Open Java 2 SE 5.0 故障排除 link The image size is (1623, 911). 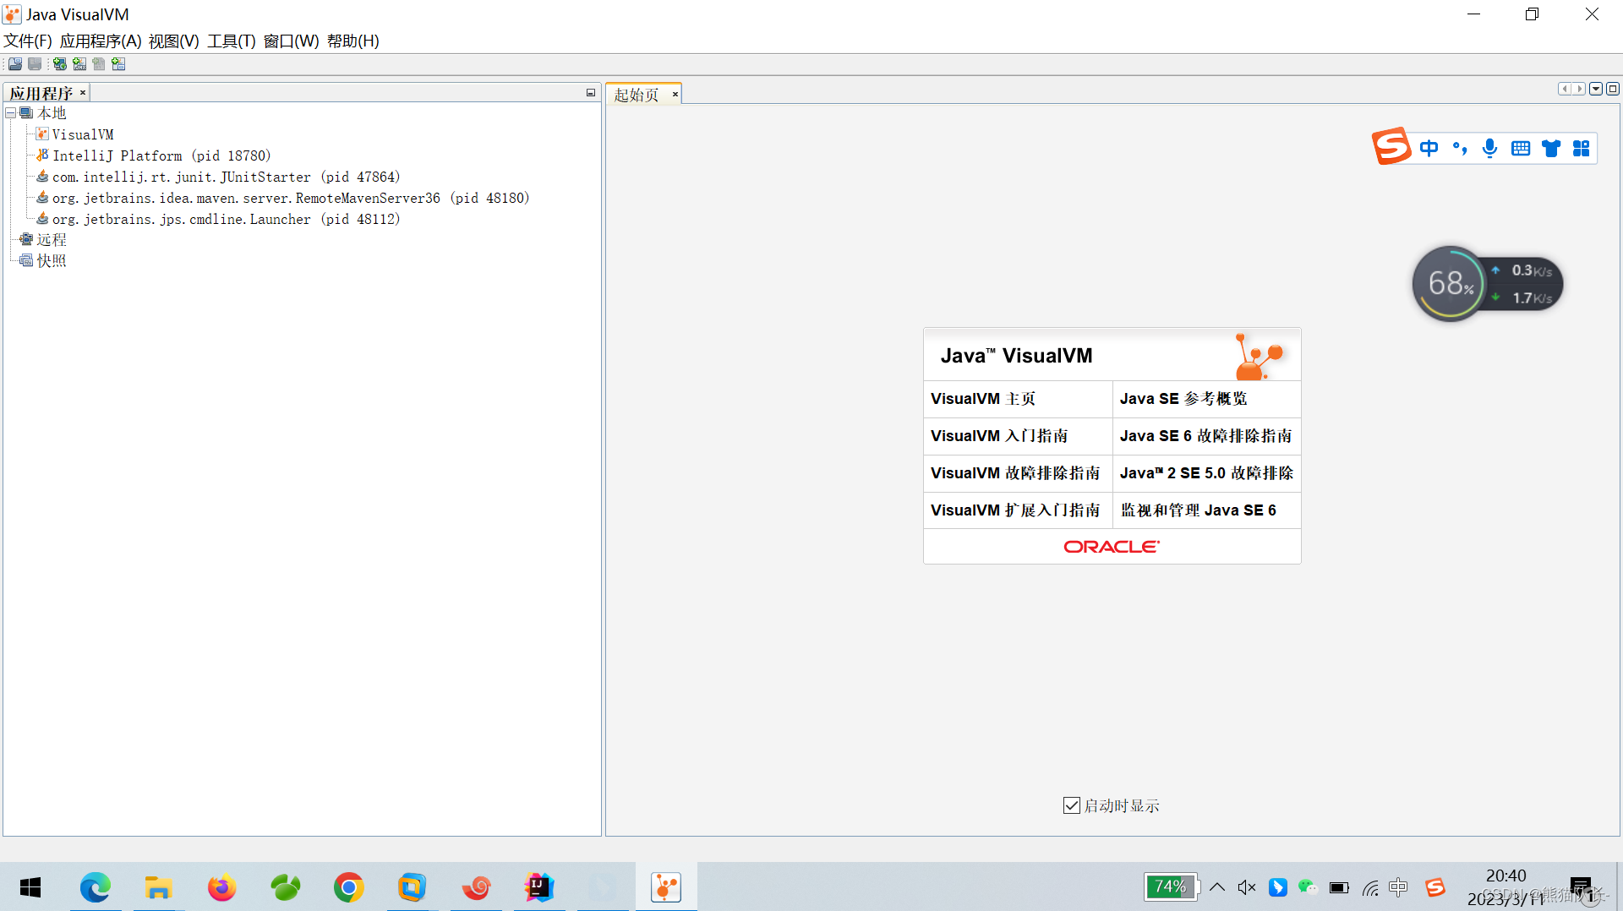1207,473
